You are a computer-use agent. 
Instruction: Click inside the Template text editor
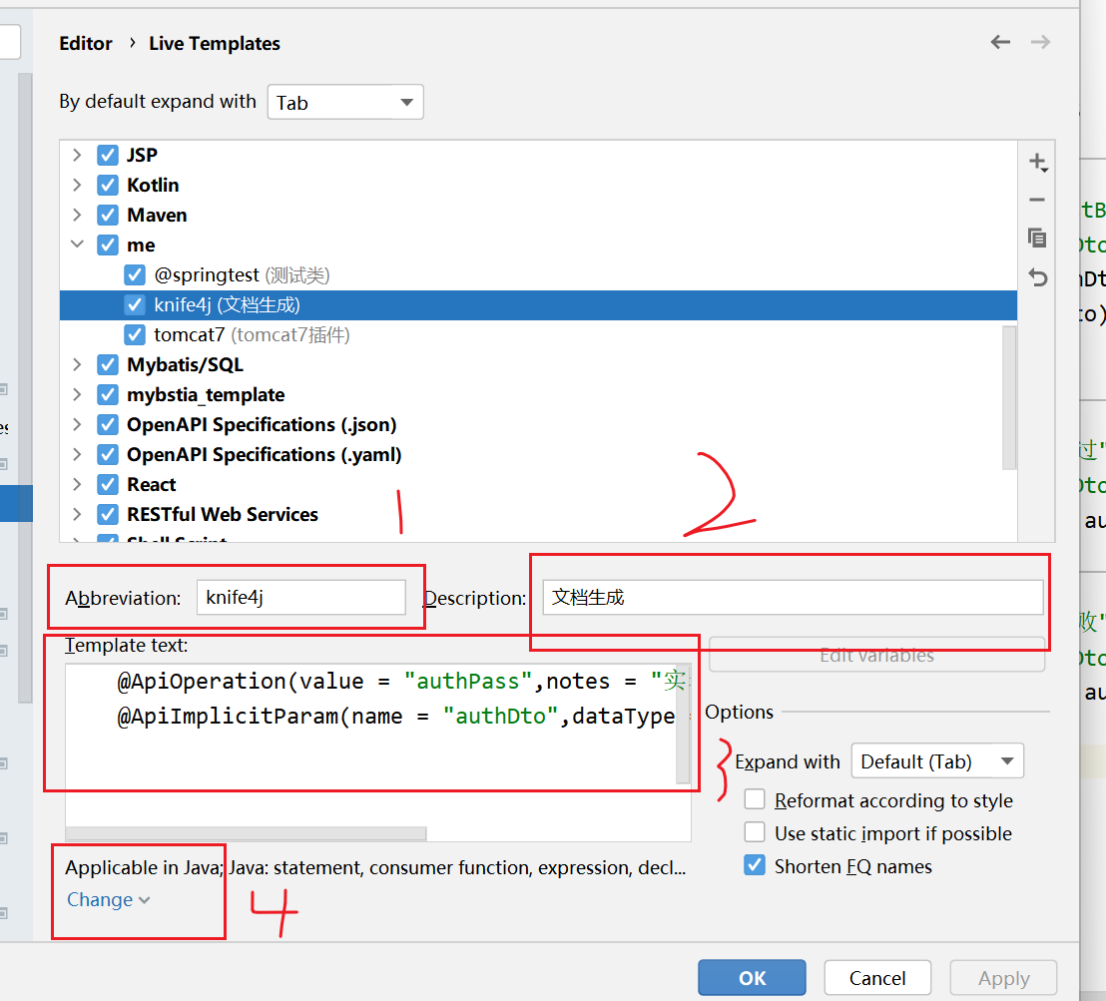click(x=371, y=744)
